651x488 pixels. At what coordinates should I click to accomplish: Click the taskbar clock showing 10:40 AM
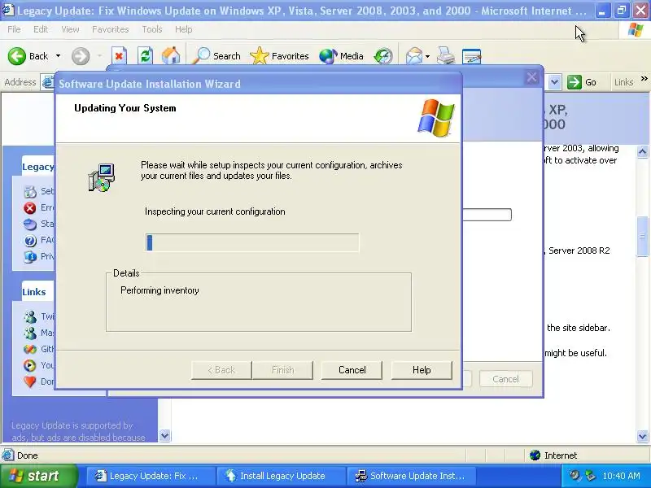(621, 476)
